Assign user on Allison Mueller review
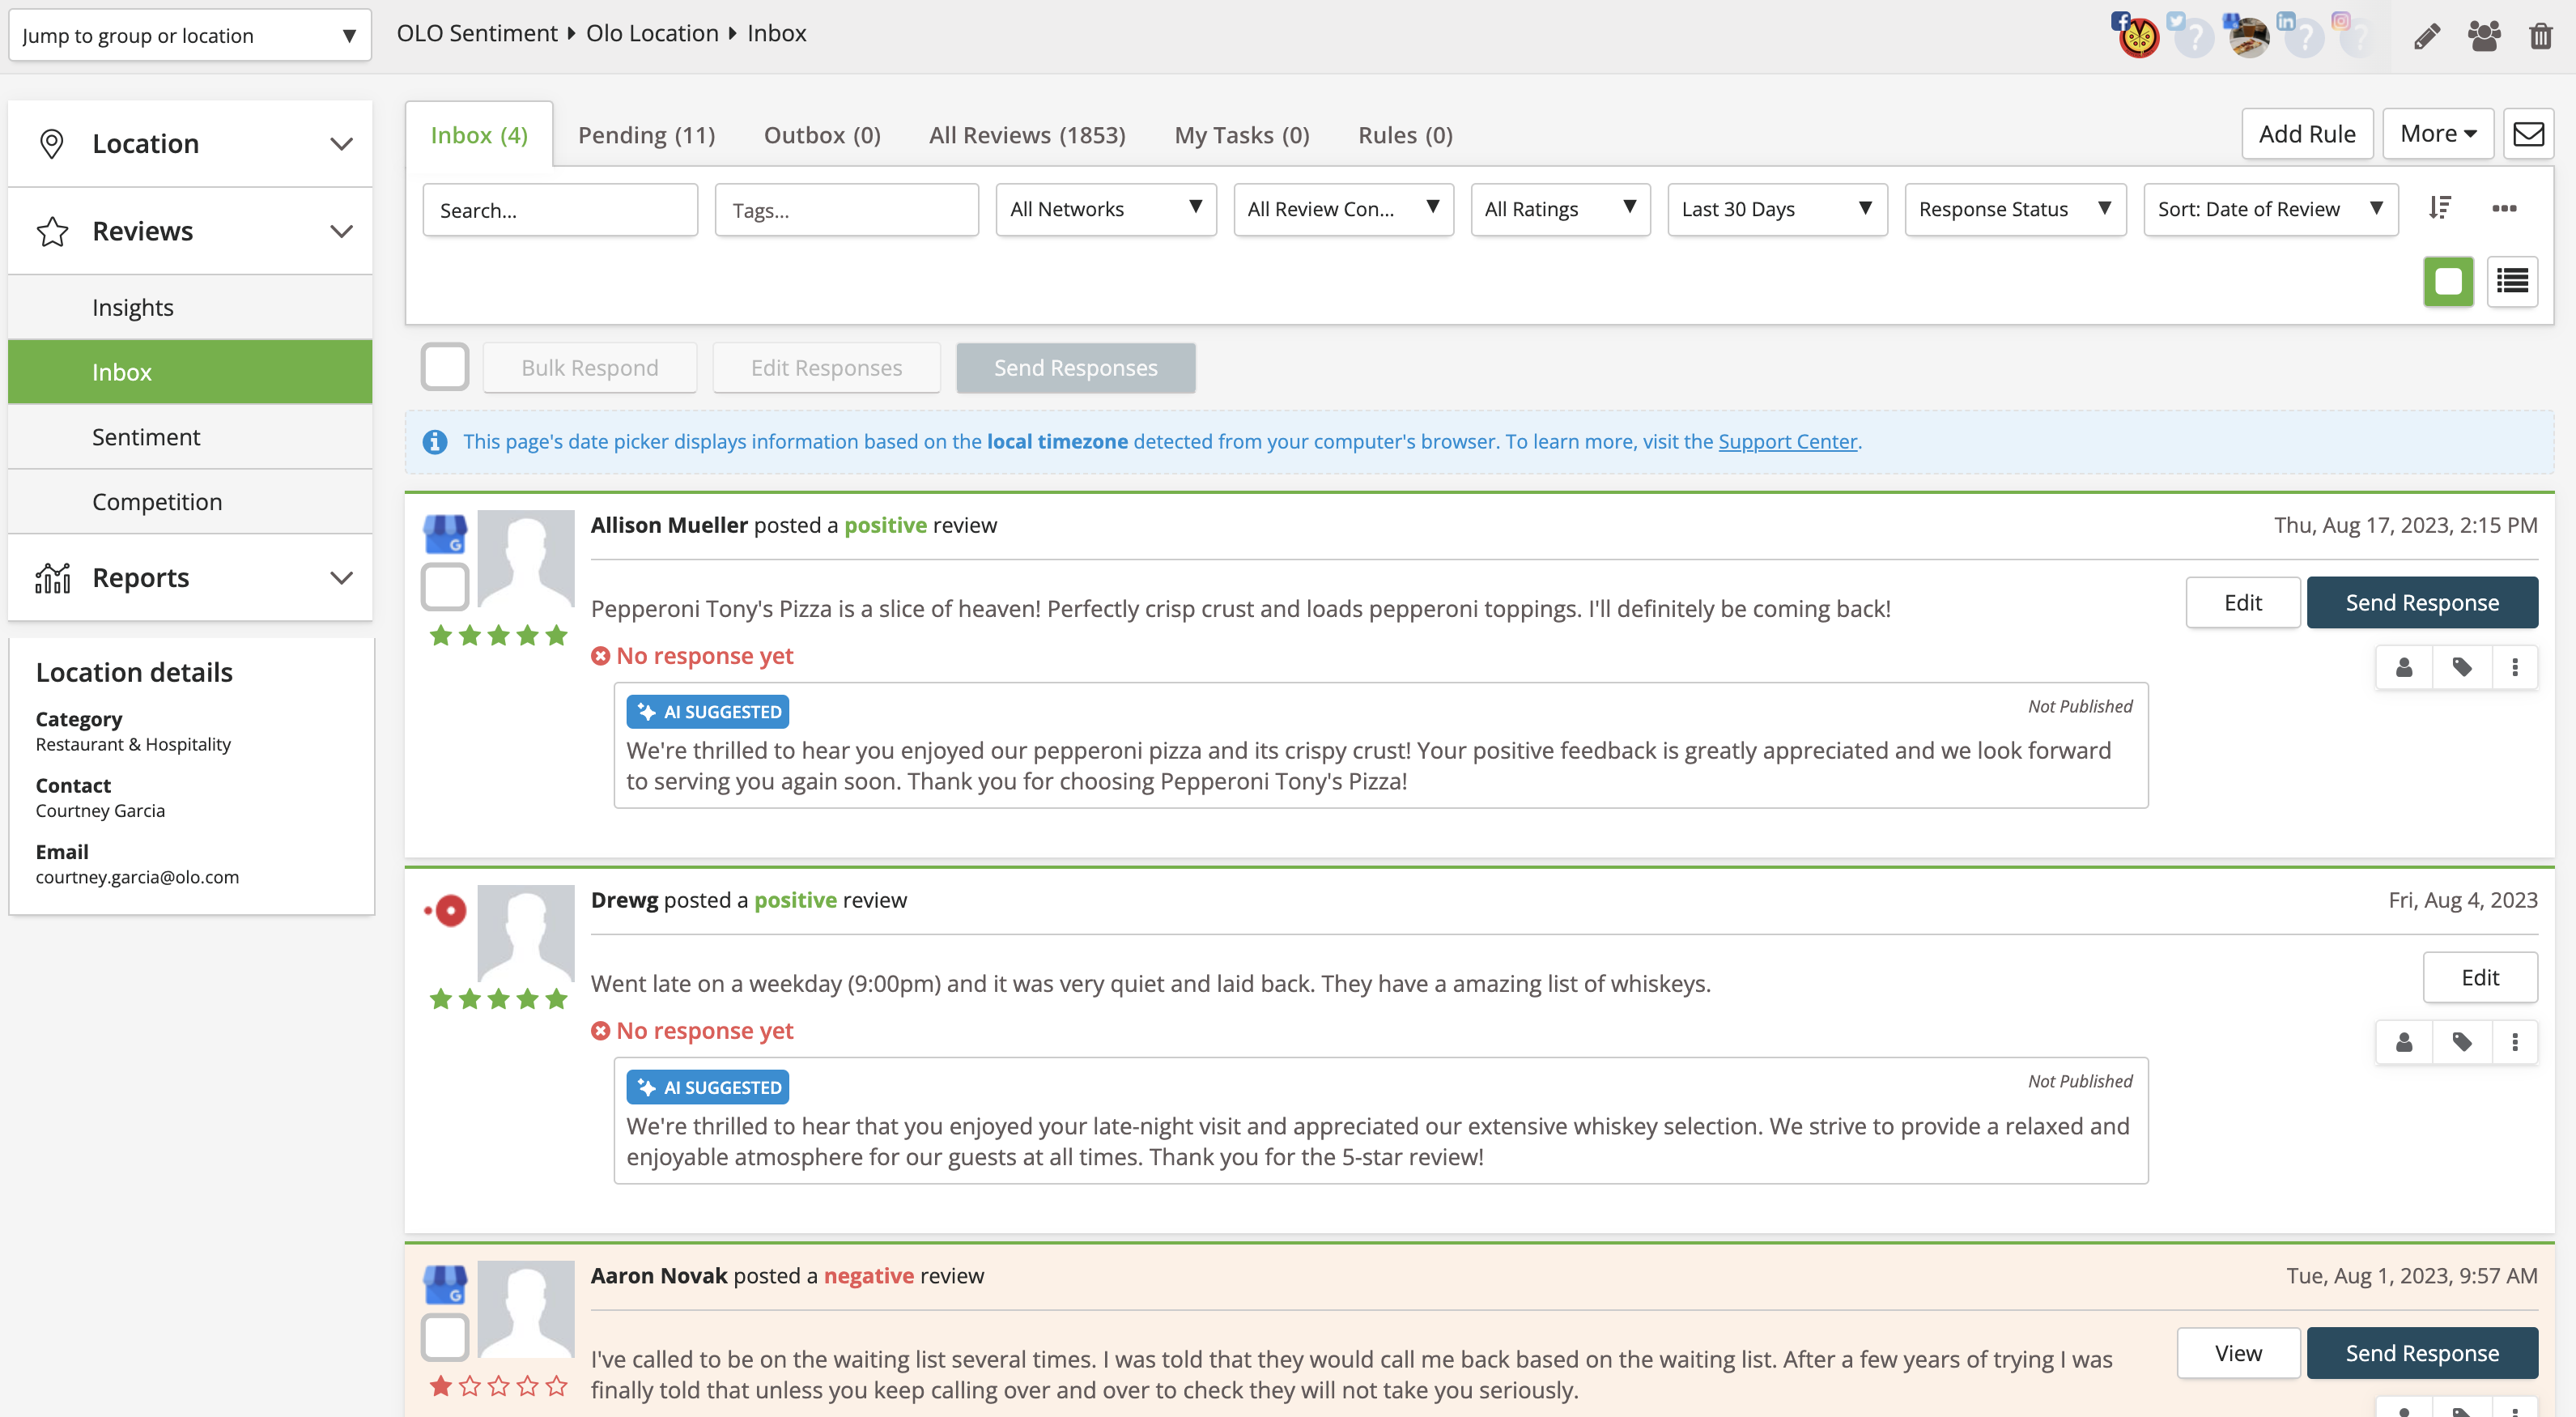The height and width of the screenshot is (1417, 2576). pos(2404,667)
